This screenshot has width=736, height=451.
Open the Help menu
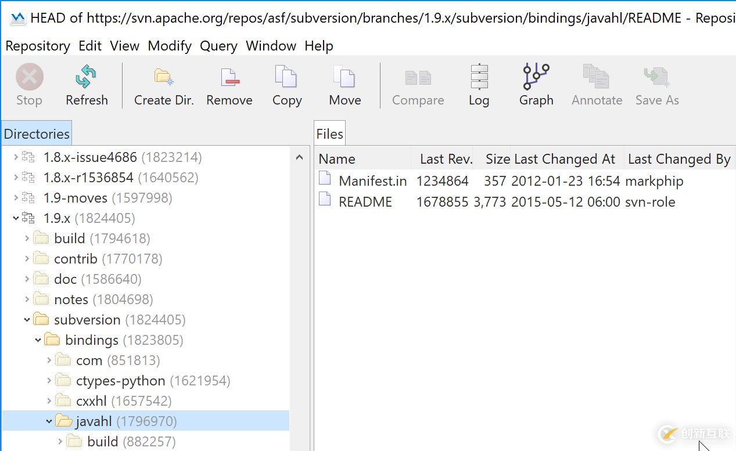coord(319,46)
